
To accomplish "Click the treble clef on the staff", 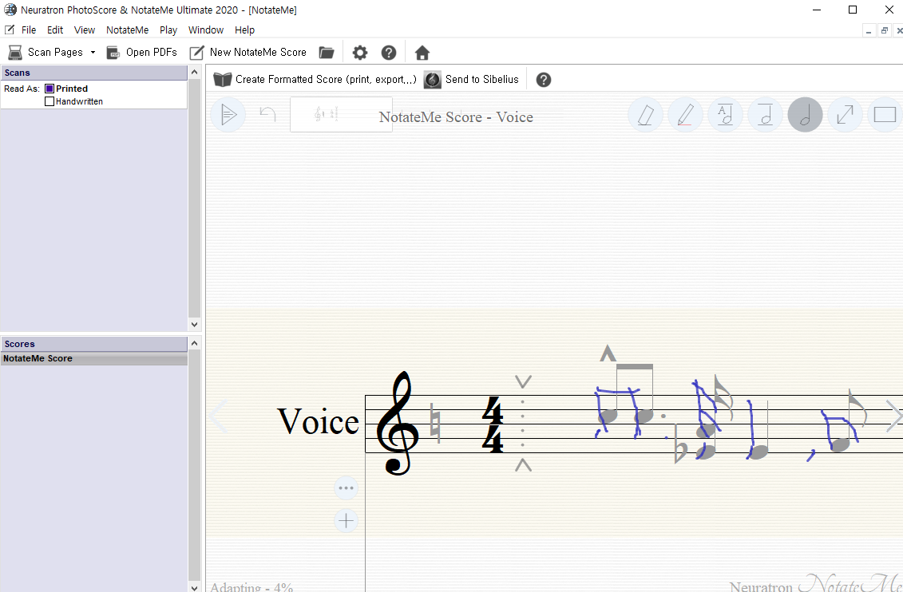I will pyautogui.click(x=398, y=423).
